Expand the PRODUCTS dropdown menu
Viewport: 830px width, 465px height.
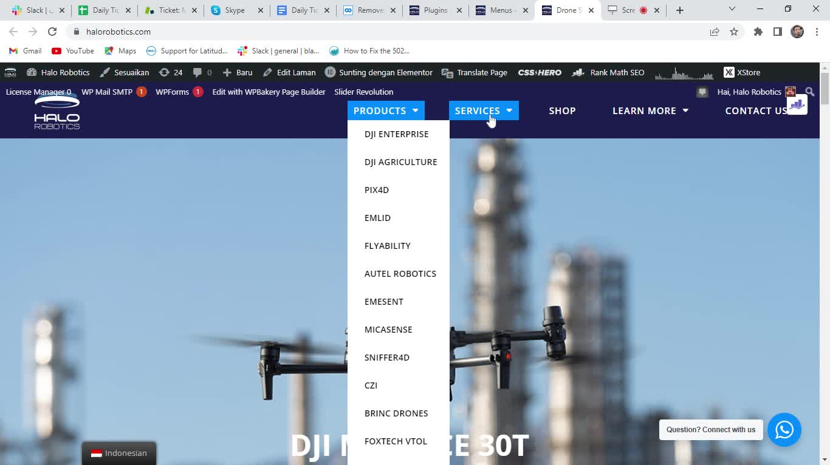pos(386,110)
